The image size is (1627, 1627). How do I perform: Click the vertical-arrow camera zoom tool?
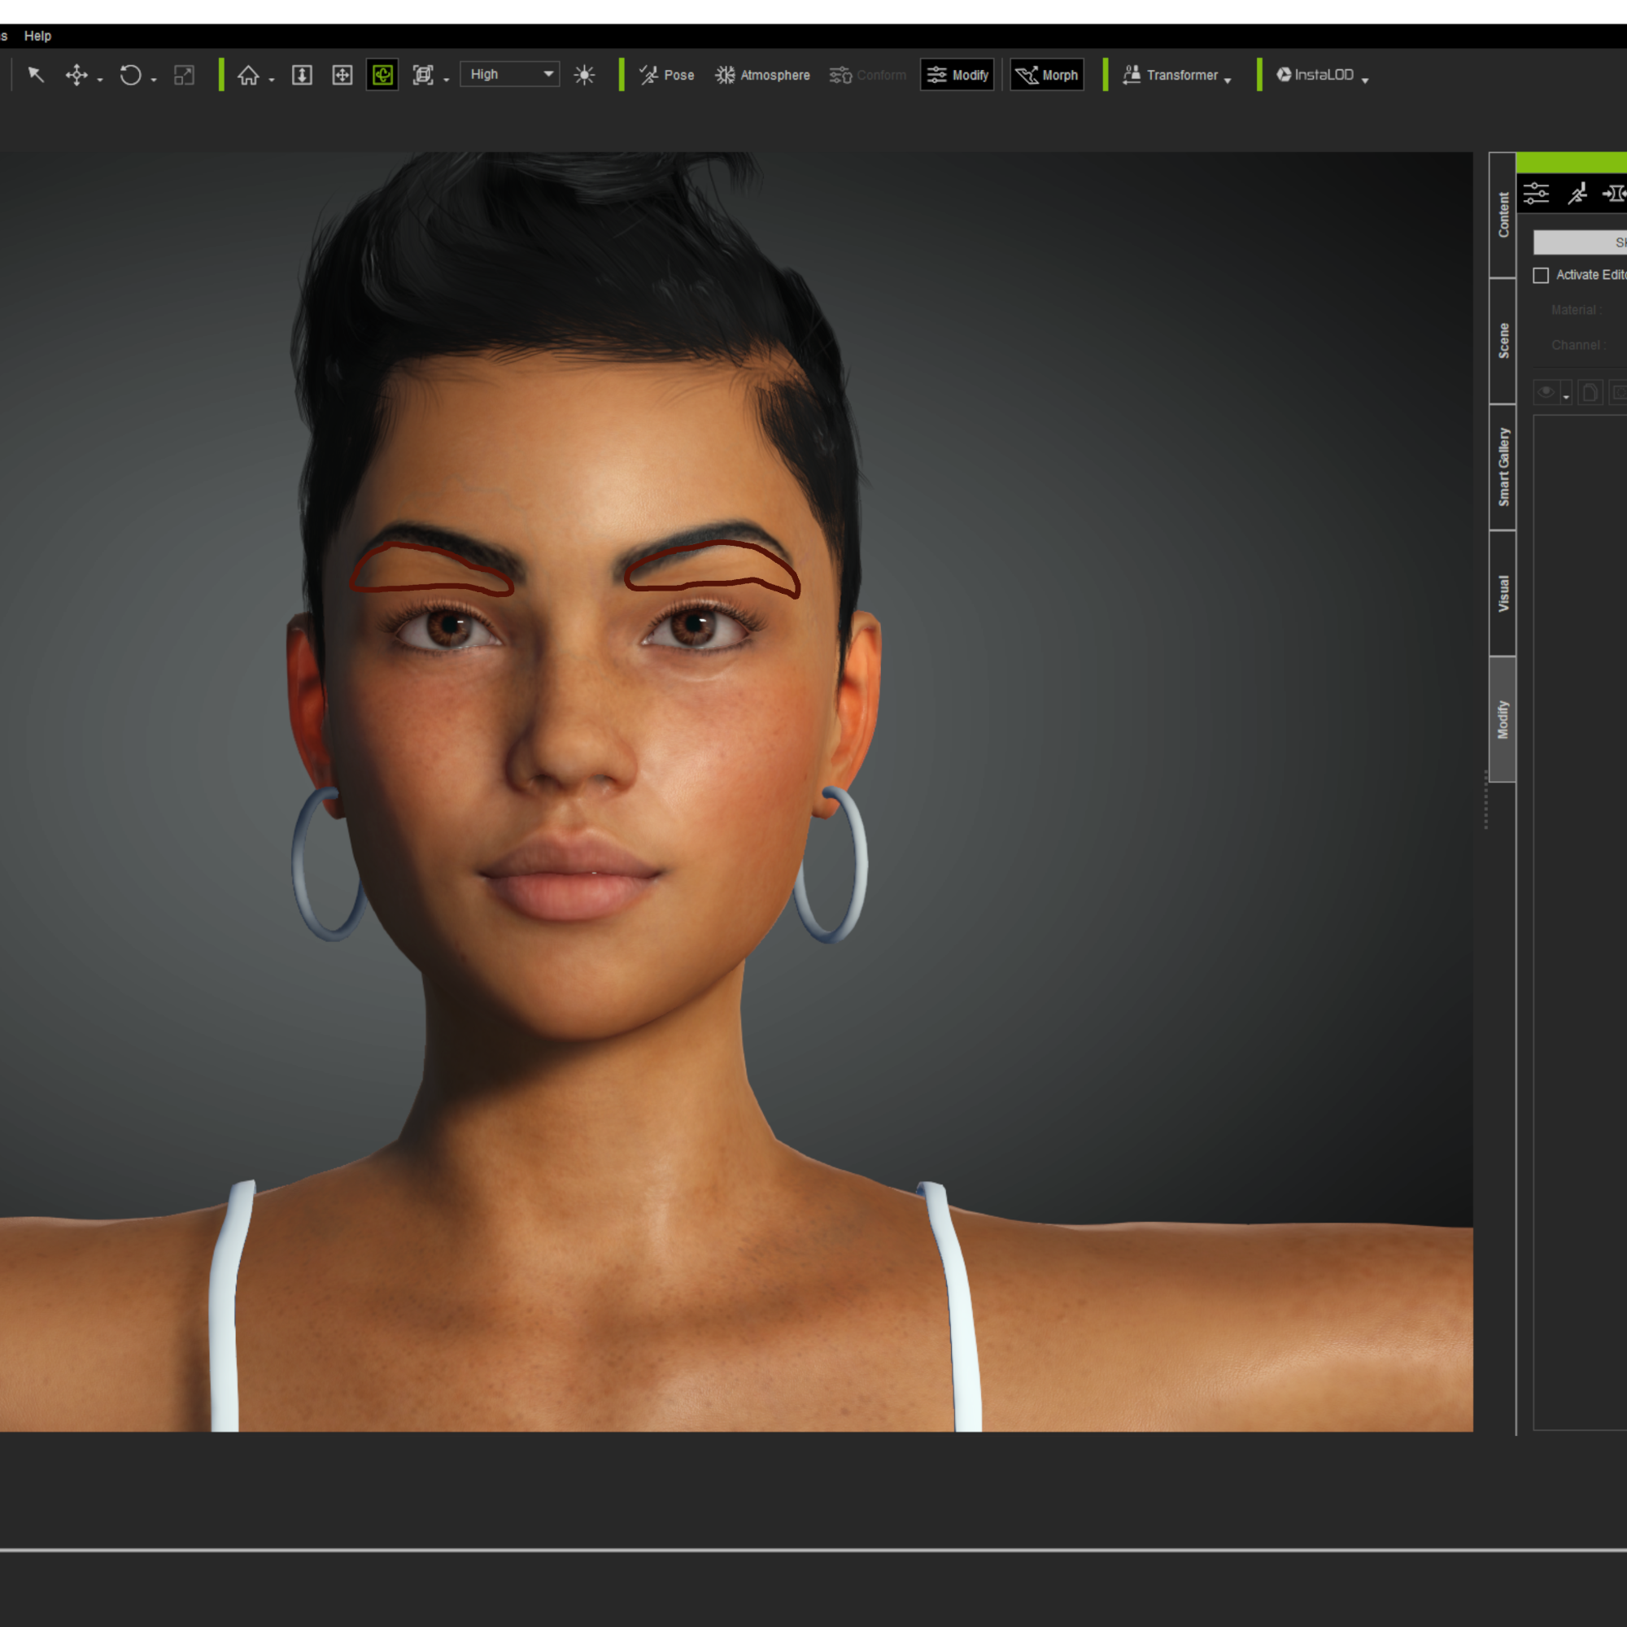(x=303, y=75)
